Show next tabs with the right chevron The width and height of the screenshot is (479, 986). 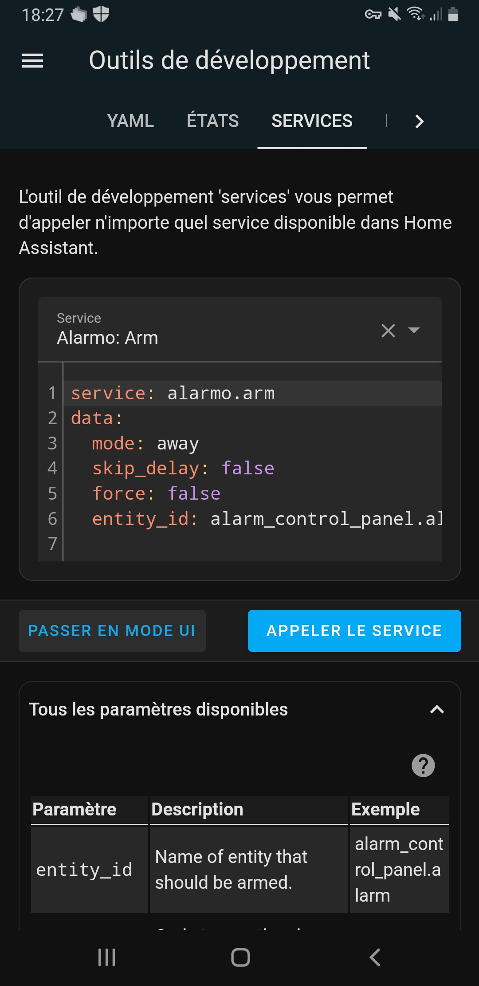[x=419, y=121]
